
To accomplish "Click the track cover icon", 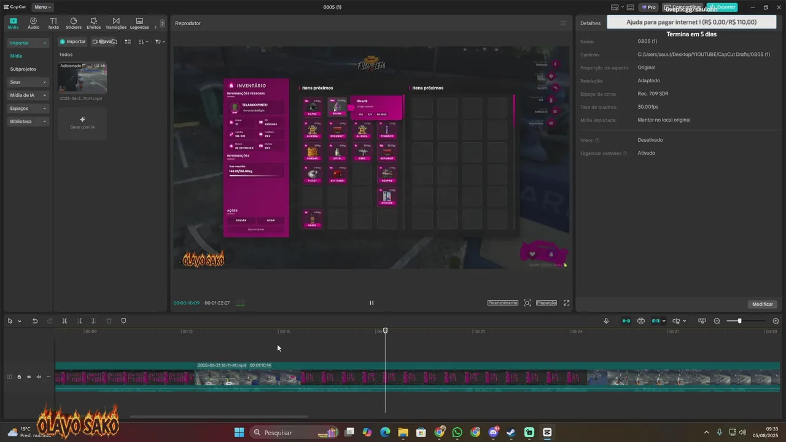I will point(9,377).
